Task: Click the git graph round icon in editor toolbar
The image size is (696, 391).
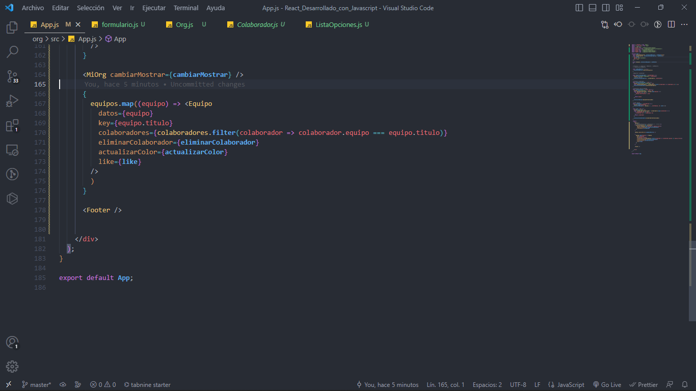Action: point(658,24)
